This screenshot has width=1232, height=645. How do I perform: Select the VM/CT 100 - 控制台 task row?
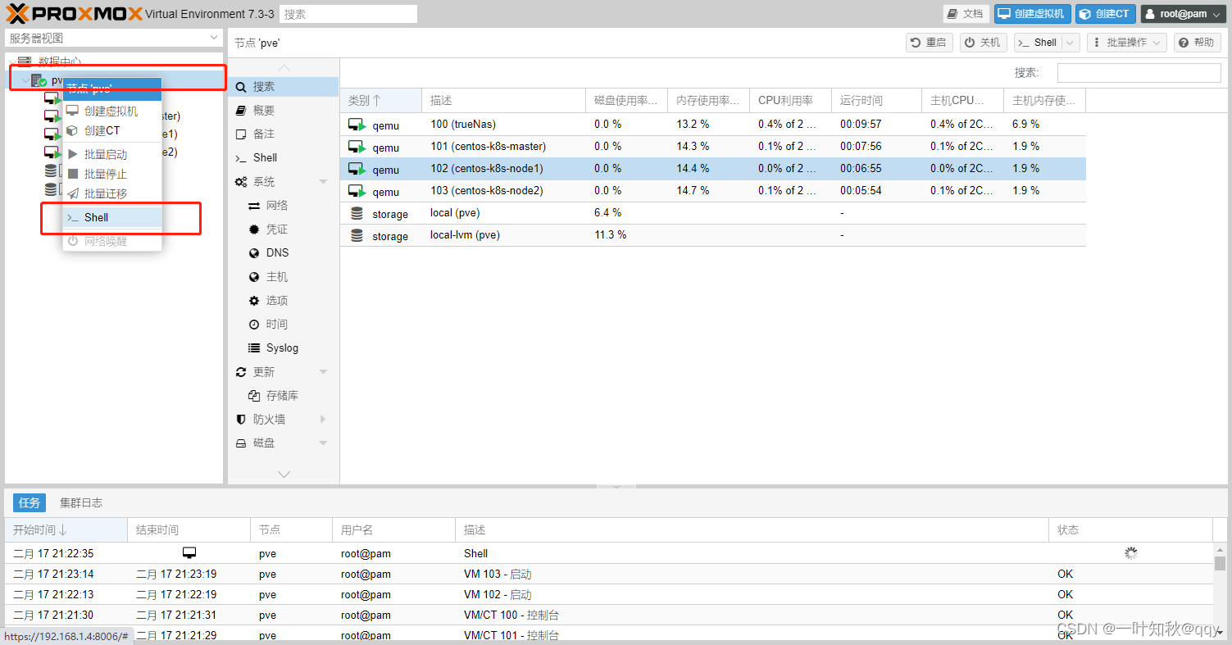coord(609,615)
